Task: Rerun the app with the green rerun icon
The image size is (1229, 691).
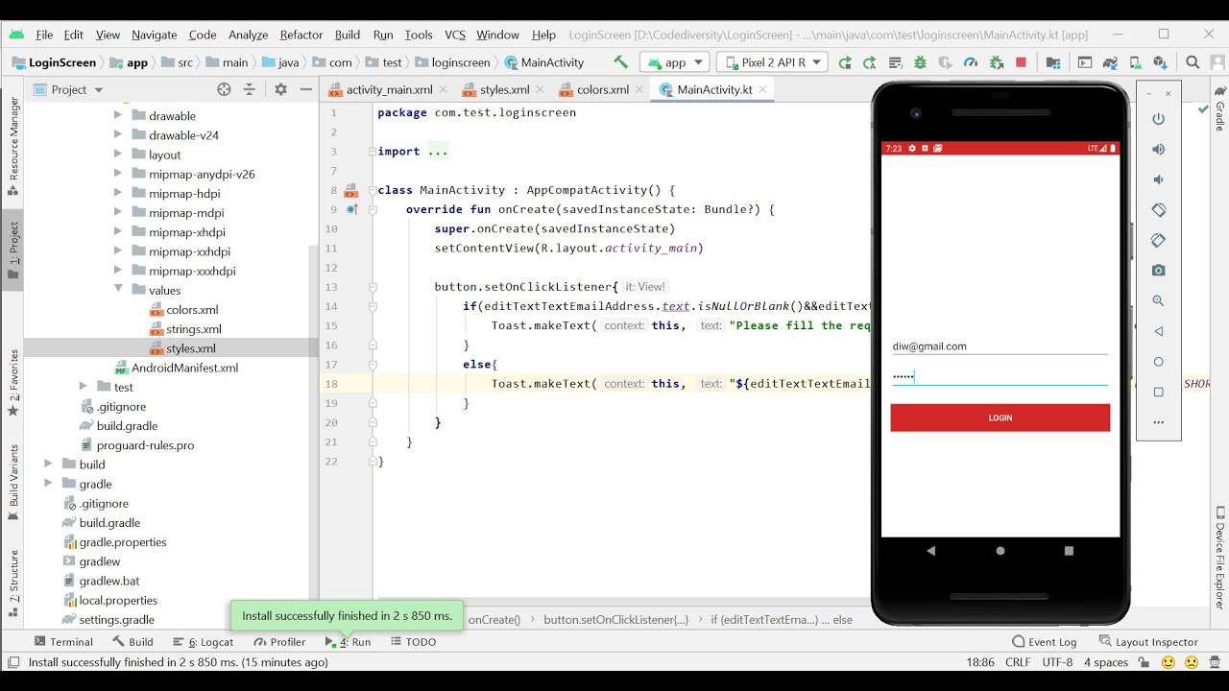Action: 845,62
